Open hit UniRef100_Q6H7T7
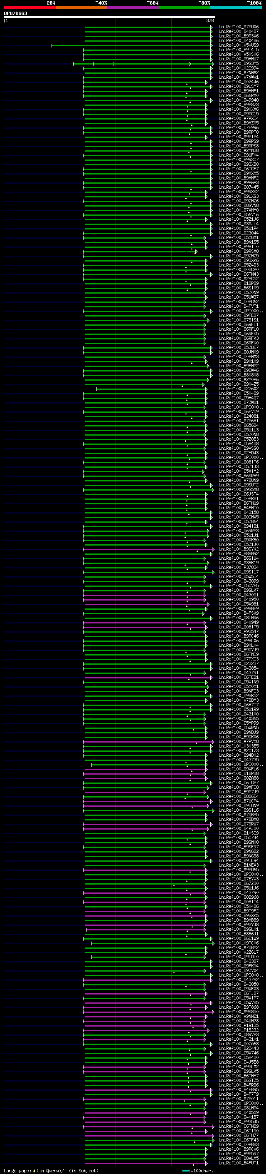266x1174 pixels. (238, 705)
